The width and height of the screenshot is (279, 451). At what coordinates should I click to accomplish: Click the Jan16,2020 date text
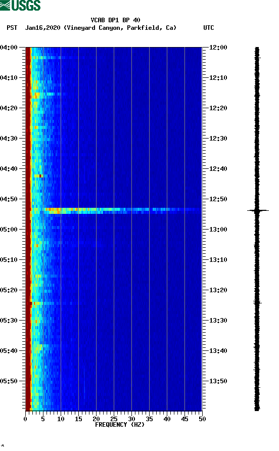42,28
